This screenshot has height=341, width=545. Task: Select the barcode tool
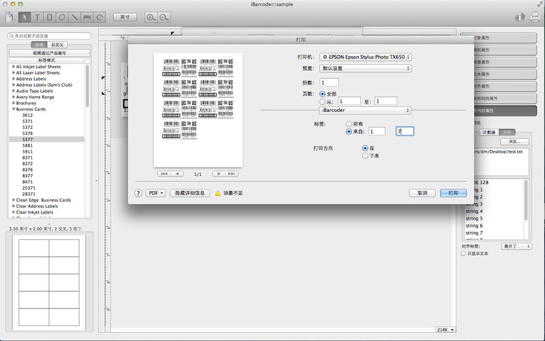click(x=87, y=16)
